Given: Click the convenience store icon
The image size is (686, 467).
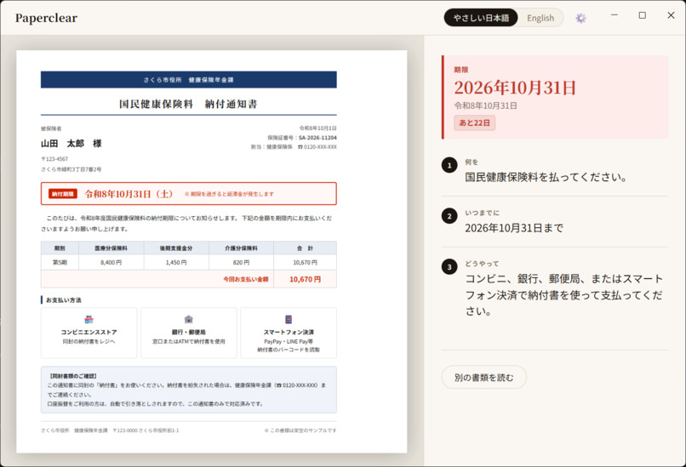Looking at the screenshot, I should point(89,319).
